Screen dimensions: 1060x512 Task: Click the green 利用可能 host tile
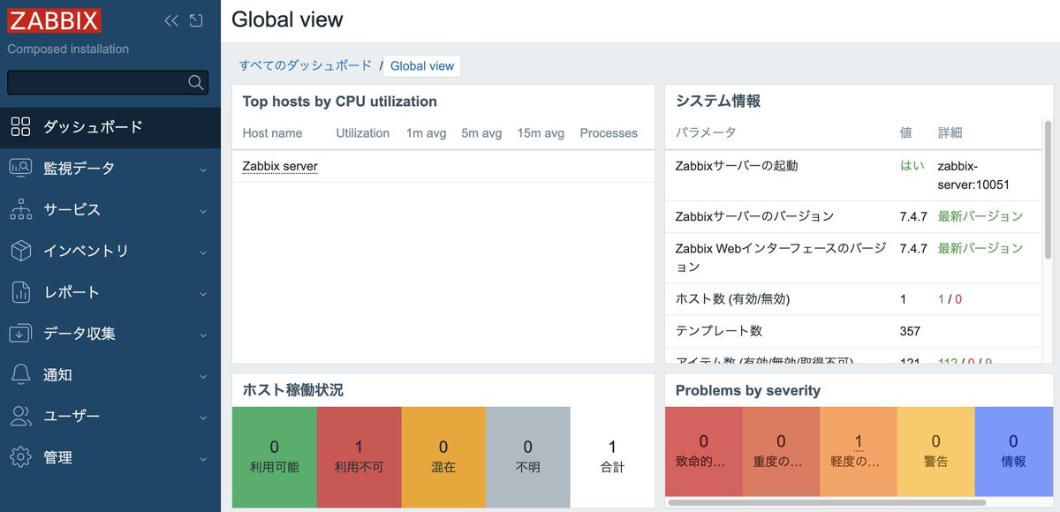274,457
